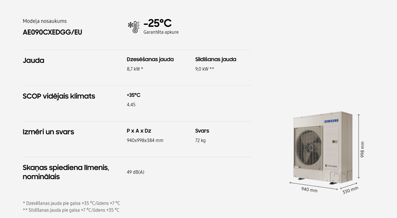Image resolution: width=397 pixels, height=218 pixels.
Task: Click the Jauda section heading
Action: [x=34, y=61]
